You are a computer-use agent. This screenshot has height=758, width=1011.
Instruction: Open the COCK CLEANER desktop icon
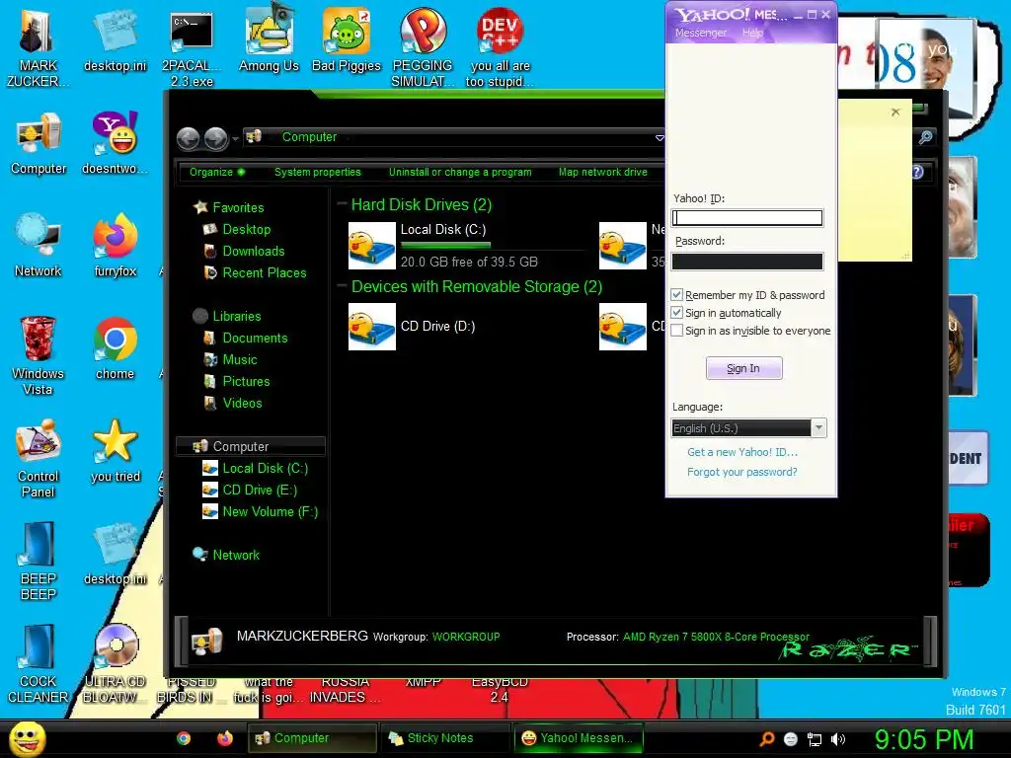pyautogui.click(x=39, y=664)
